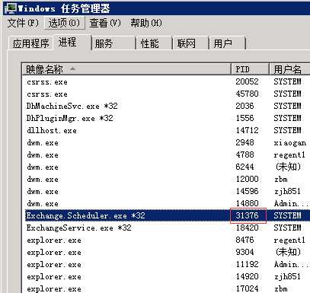
Task: Click PID value 1556
Action: point(244,118)
